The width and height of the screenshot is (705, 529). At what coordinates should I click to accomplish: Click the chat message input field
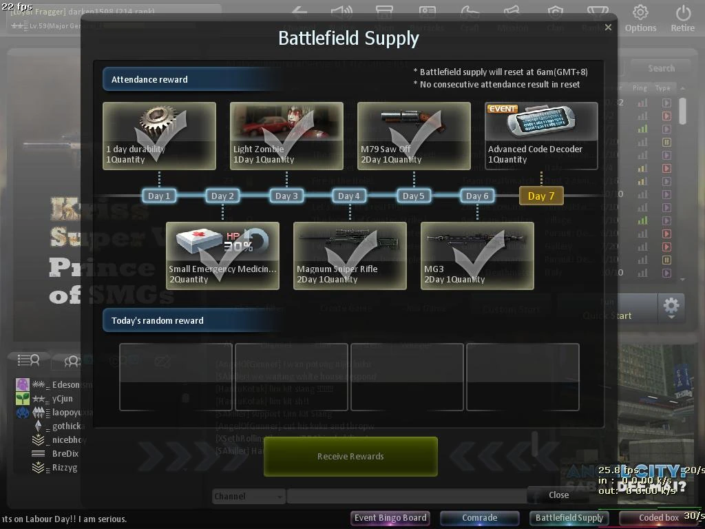(x=407, y=496)
